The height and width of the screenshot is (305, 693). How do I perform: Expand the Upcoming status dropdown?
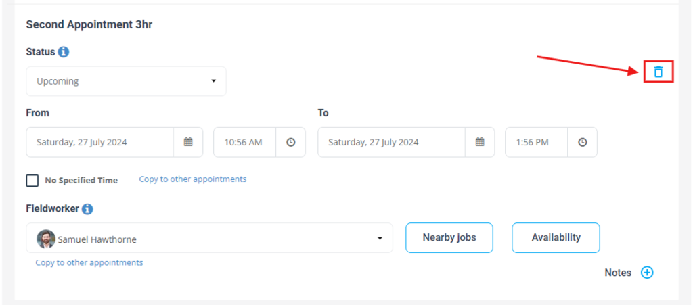point(127,81)
